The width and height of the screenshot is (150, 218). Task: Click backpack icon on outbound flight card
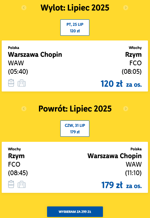pyautogui.click(x=11, y=83)
